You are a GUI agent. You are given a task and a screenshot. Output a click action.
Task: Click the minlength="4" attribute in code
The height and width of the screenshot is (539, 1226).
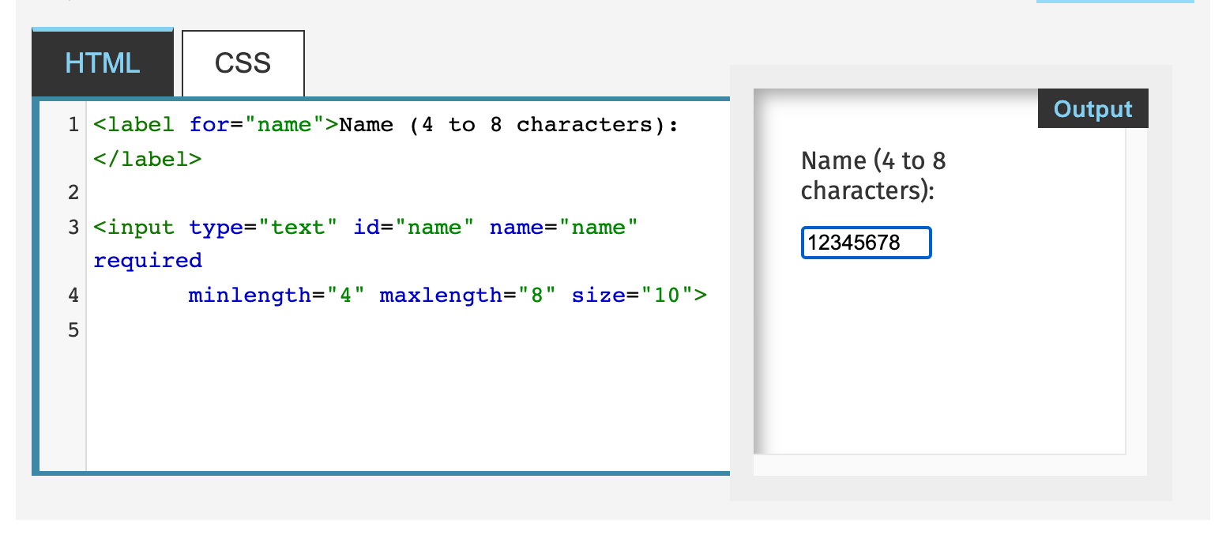(276, 296)
